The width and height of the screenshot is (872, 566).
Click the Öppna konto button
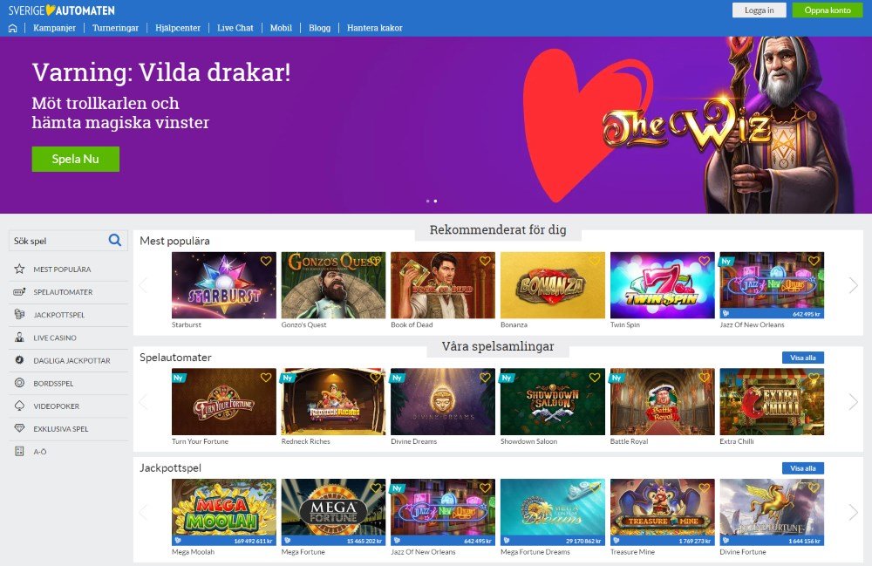[x=827, y=10]
